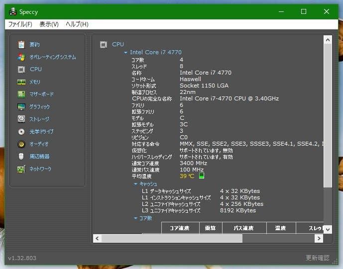Click the Summary (要約) clipboard icon
Image resolution: width=343 pixels, height=269 pixels.
(21, 44)
